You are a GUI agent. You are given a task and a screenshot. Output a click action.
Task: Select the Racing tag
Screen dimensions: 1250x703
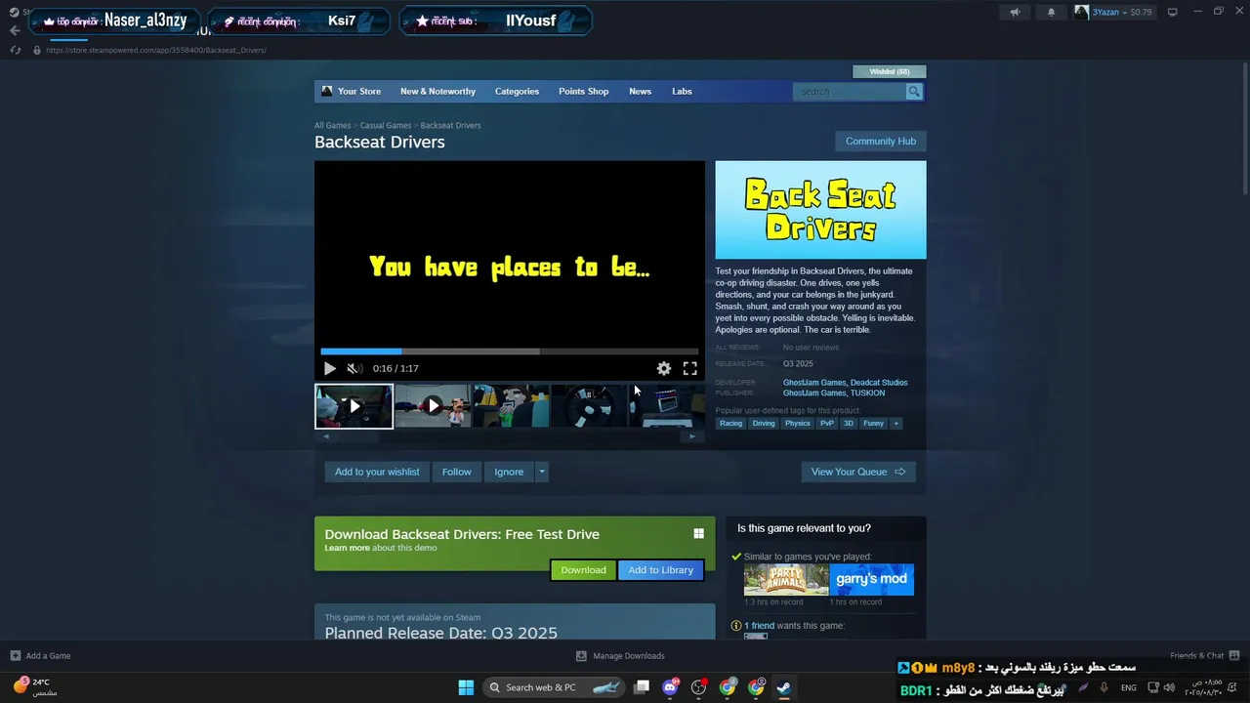(x=730, y=424)
